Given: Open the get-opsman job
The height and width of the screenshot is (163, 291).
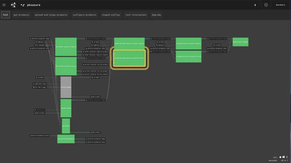Looking at the screenshot, I should point(66,126).
